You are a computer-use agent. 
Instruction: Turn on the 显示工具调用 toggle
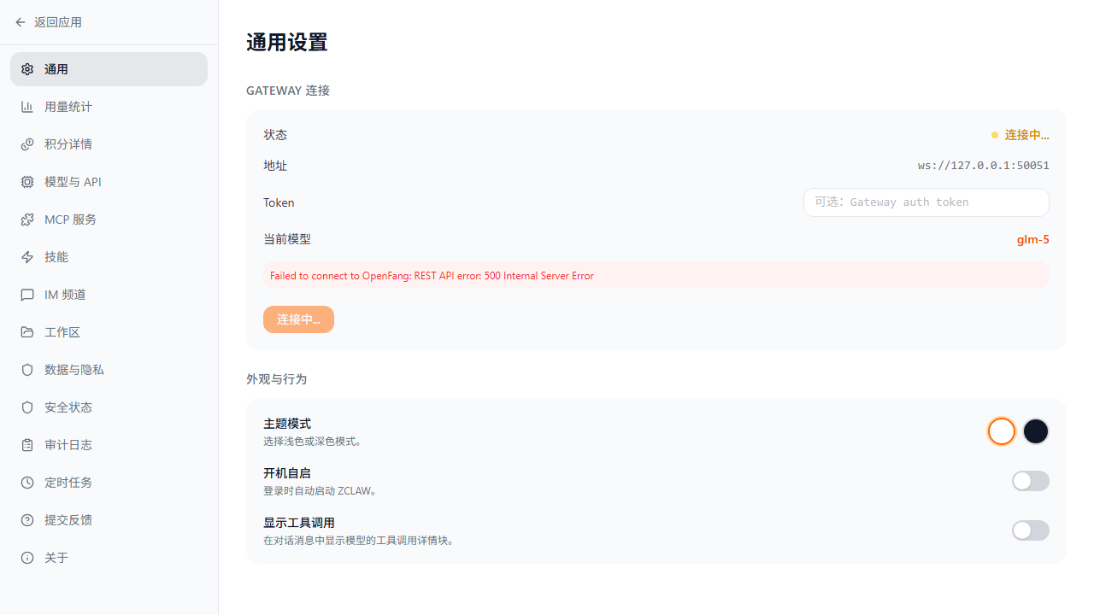pos(1030,530)
